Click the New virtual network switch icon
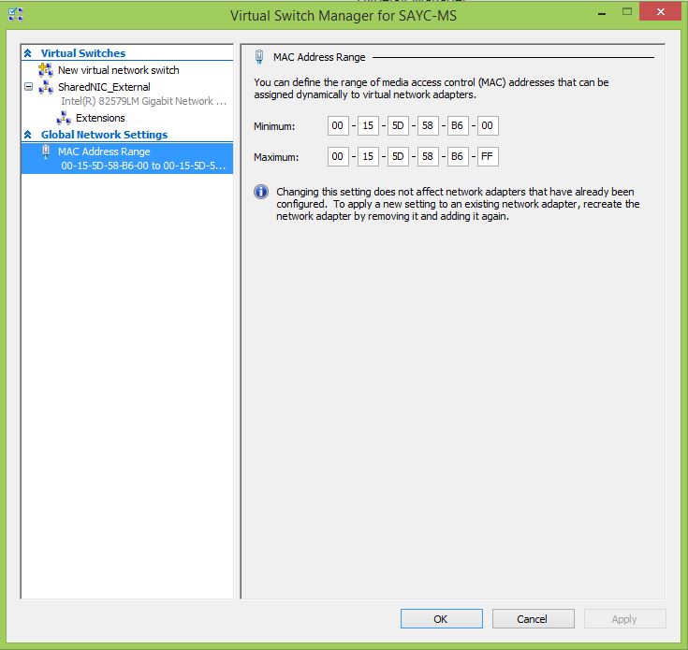688x650 pixels. (x=46, y=70)
